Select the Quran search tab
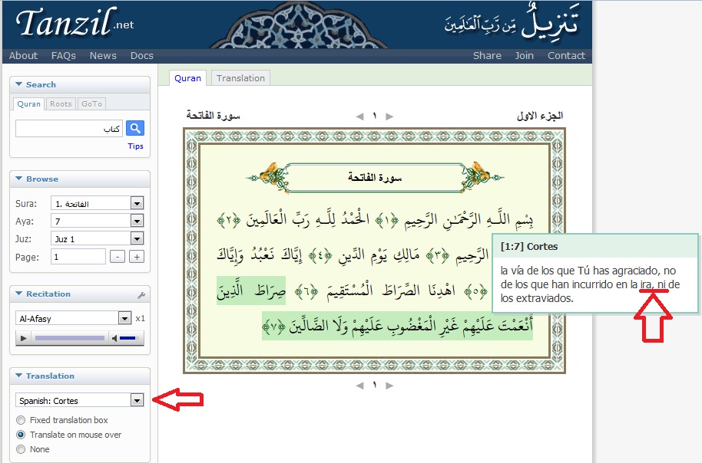 tap(28, 103)
